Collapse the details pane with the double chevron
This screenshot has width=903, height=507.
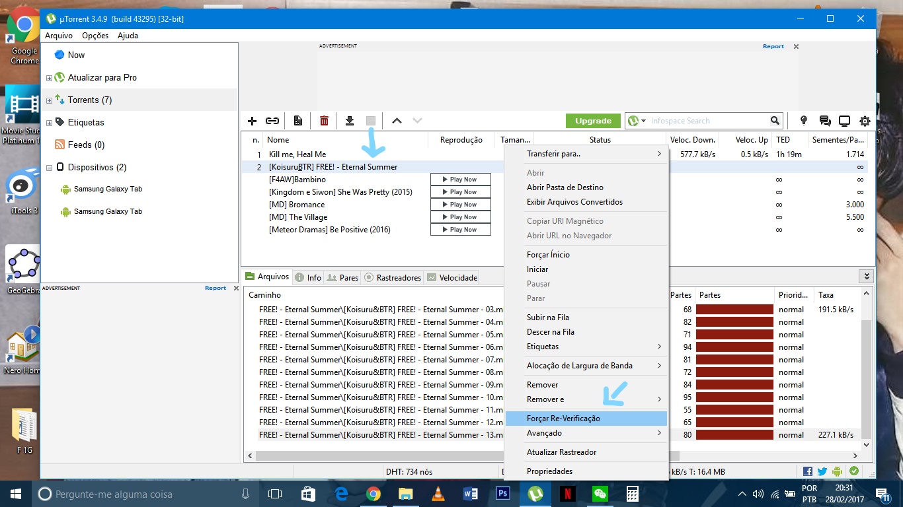pyautogui.click(x=865, y=276)
